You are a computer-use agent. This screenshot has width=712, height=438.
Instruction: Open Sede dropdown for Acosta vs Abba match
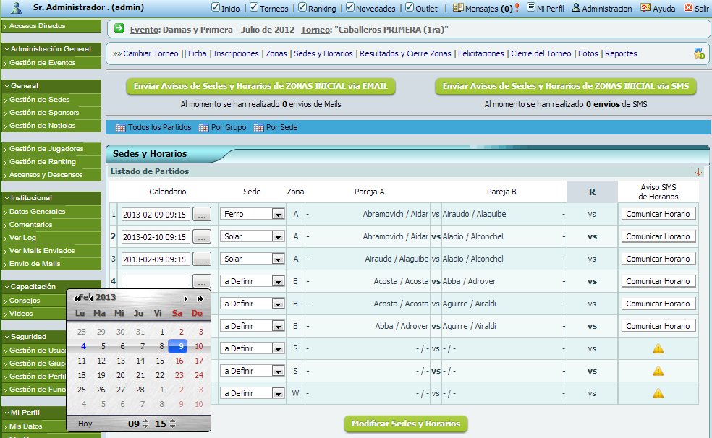tap(277, 282)
